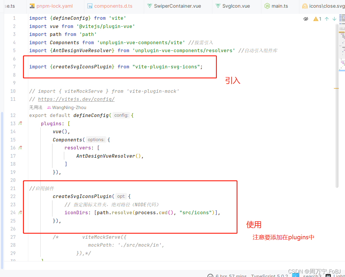Screen dimensions: 345x277
Task: Click the 'vite-plugin-mock' commented import
Action: tap(153, 91)
